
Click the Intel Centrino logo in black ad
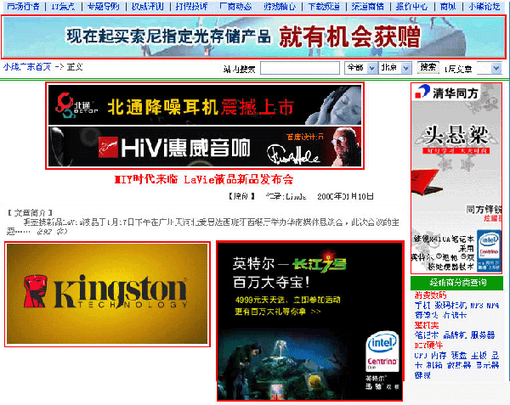tap(382, 352)
